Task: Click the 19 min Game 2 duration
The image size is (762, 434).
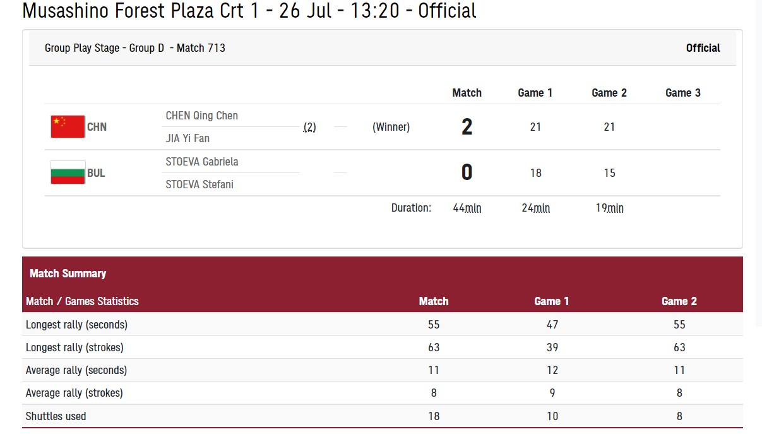Action: (x=609, y=208)
